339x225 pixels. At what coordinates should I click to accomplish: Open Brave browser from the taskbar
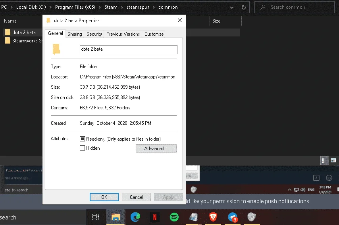[x=213, y=217]
